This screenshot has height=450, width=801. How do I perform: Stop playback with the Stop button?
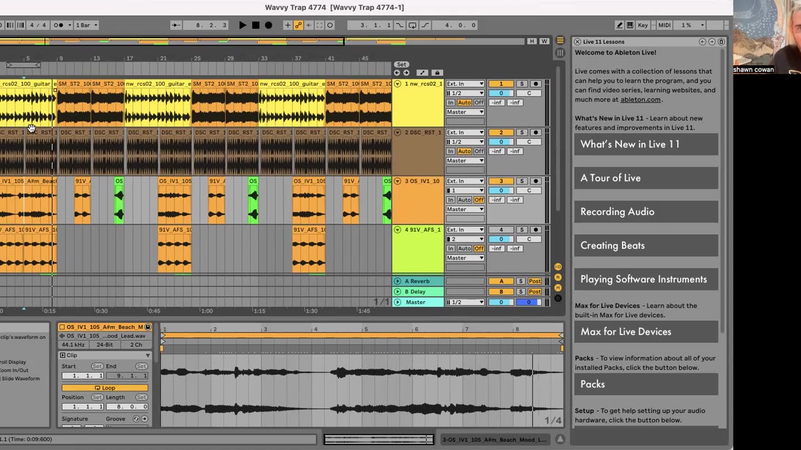point(256,25)
